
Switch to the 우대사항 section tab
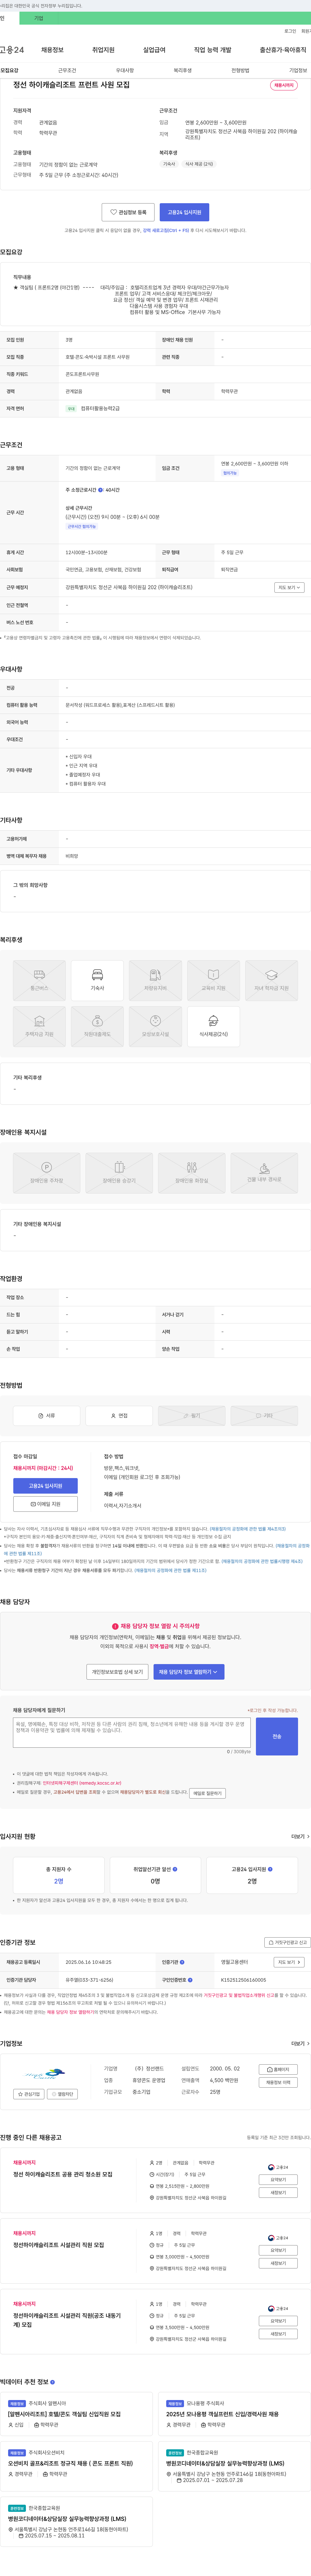point(125,71)
